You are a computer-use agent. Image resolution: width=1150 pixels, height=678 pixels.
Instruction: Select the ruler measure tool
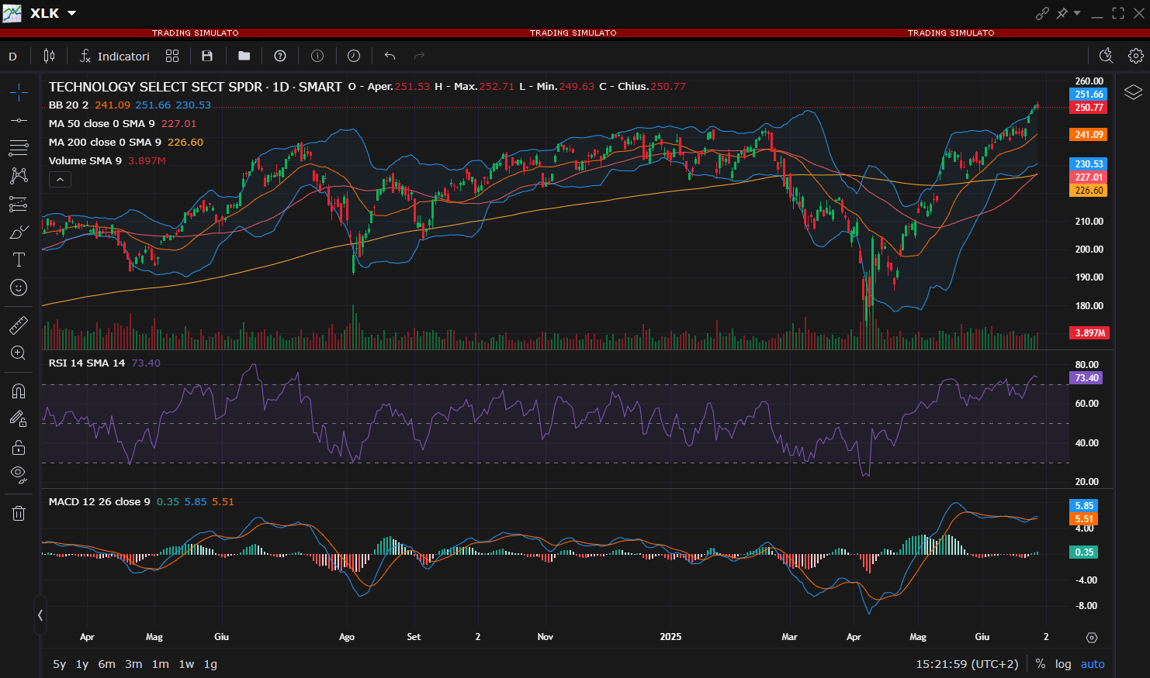[19, 325]
